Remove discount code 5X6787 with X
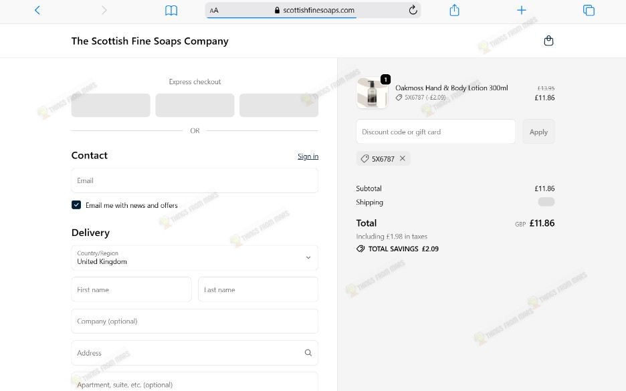The image size is (626, 391). [403, 158]
